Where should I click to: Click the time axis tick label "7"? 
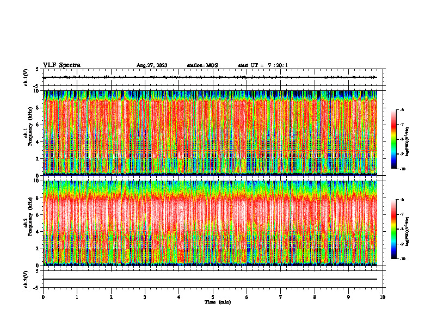pos(281,297)
